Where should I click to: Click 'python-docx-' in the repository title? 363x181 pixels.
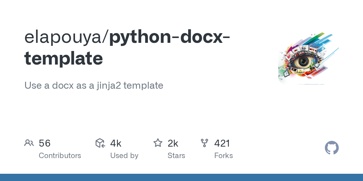(169, 37)
